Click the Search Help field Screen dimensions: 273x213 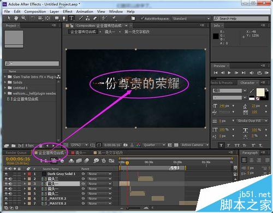(241, 19)
